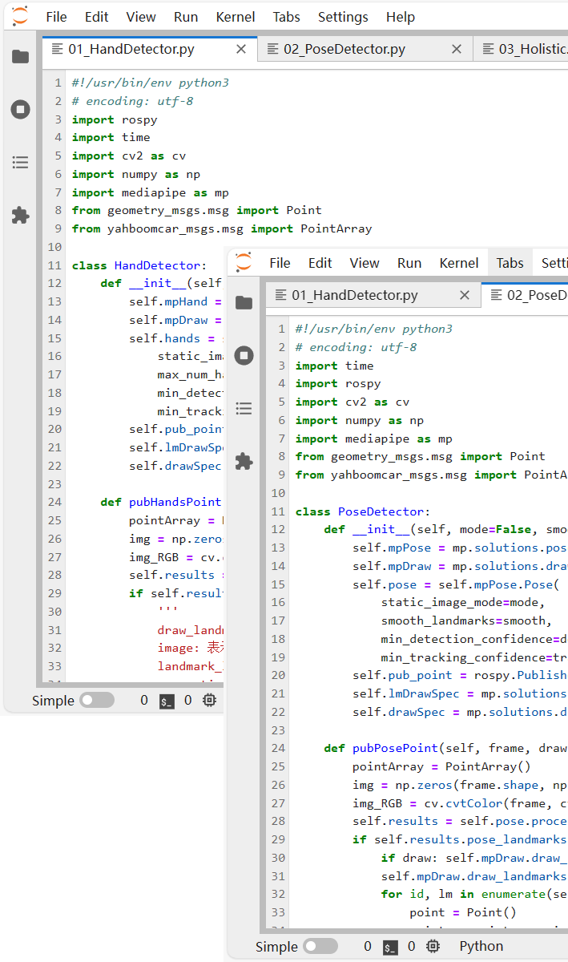Viewport: 568px width, 962px height.
Task: Select 03_Holistic tab in back window
Action: point(521,49)
